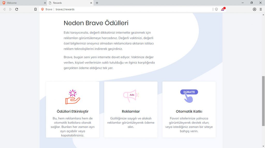Click the Ads megaphone icon
Viewport: 265px width, 148px height.
click(131, 96)
